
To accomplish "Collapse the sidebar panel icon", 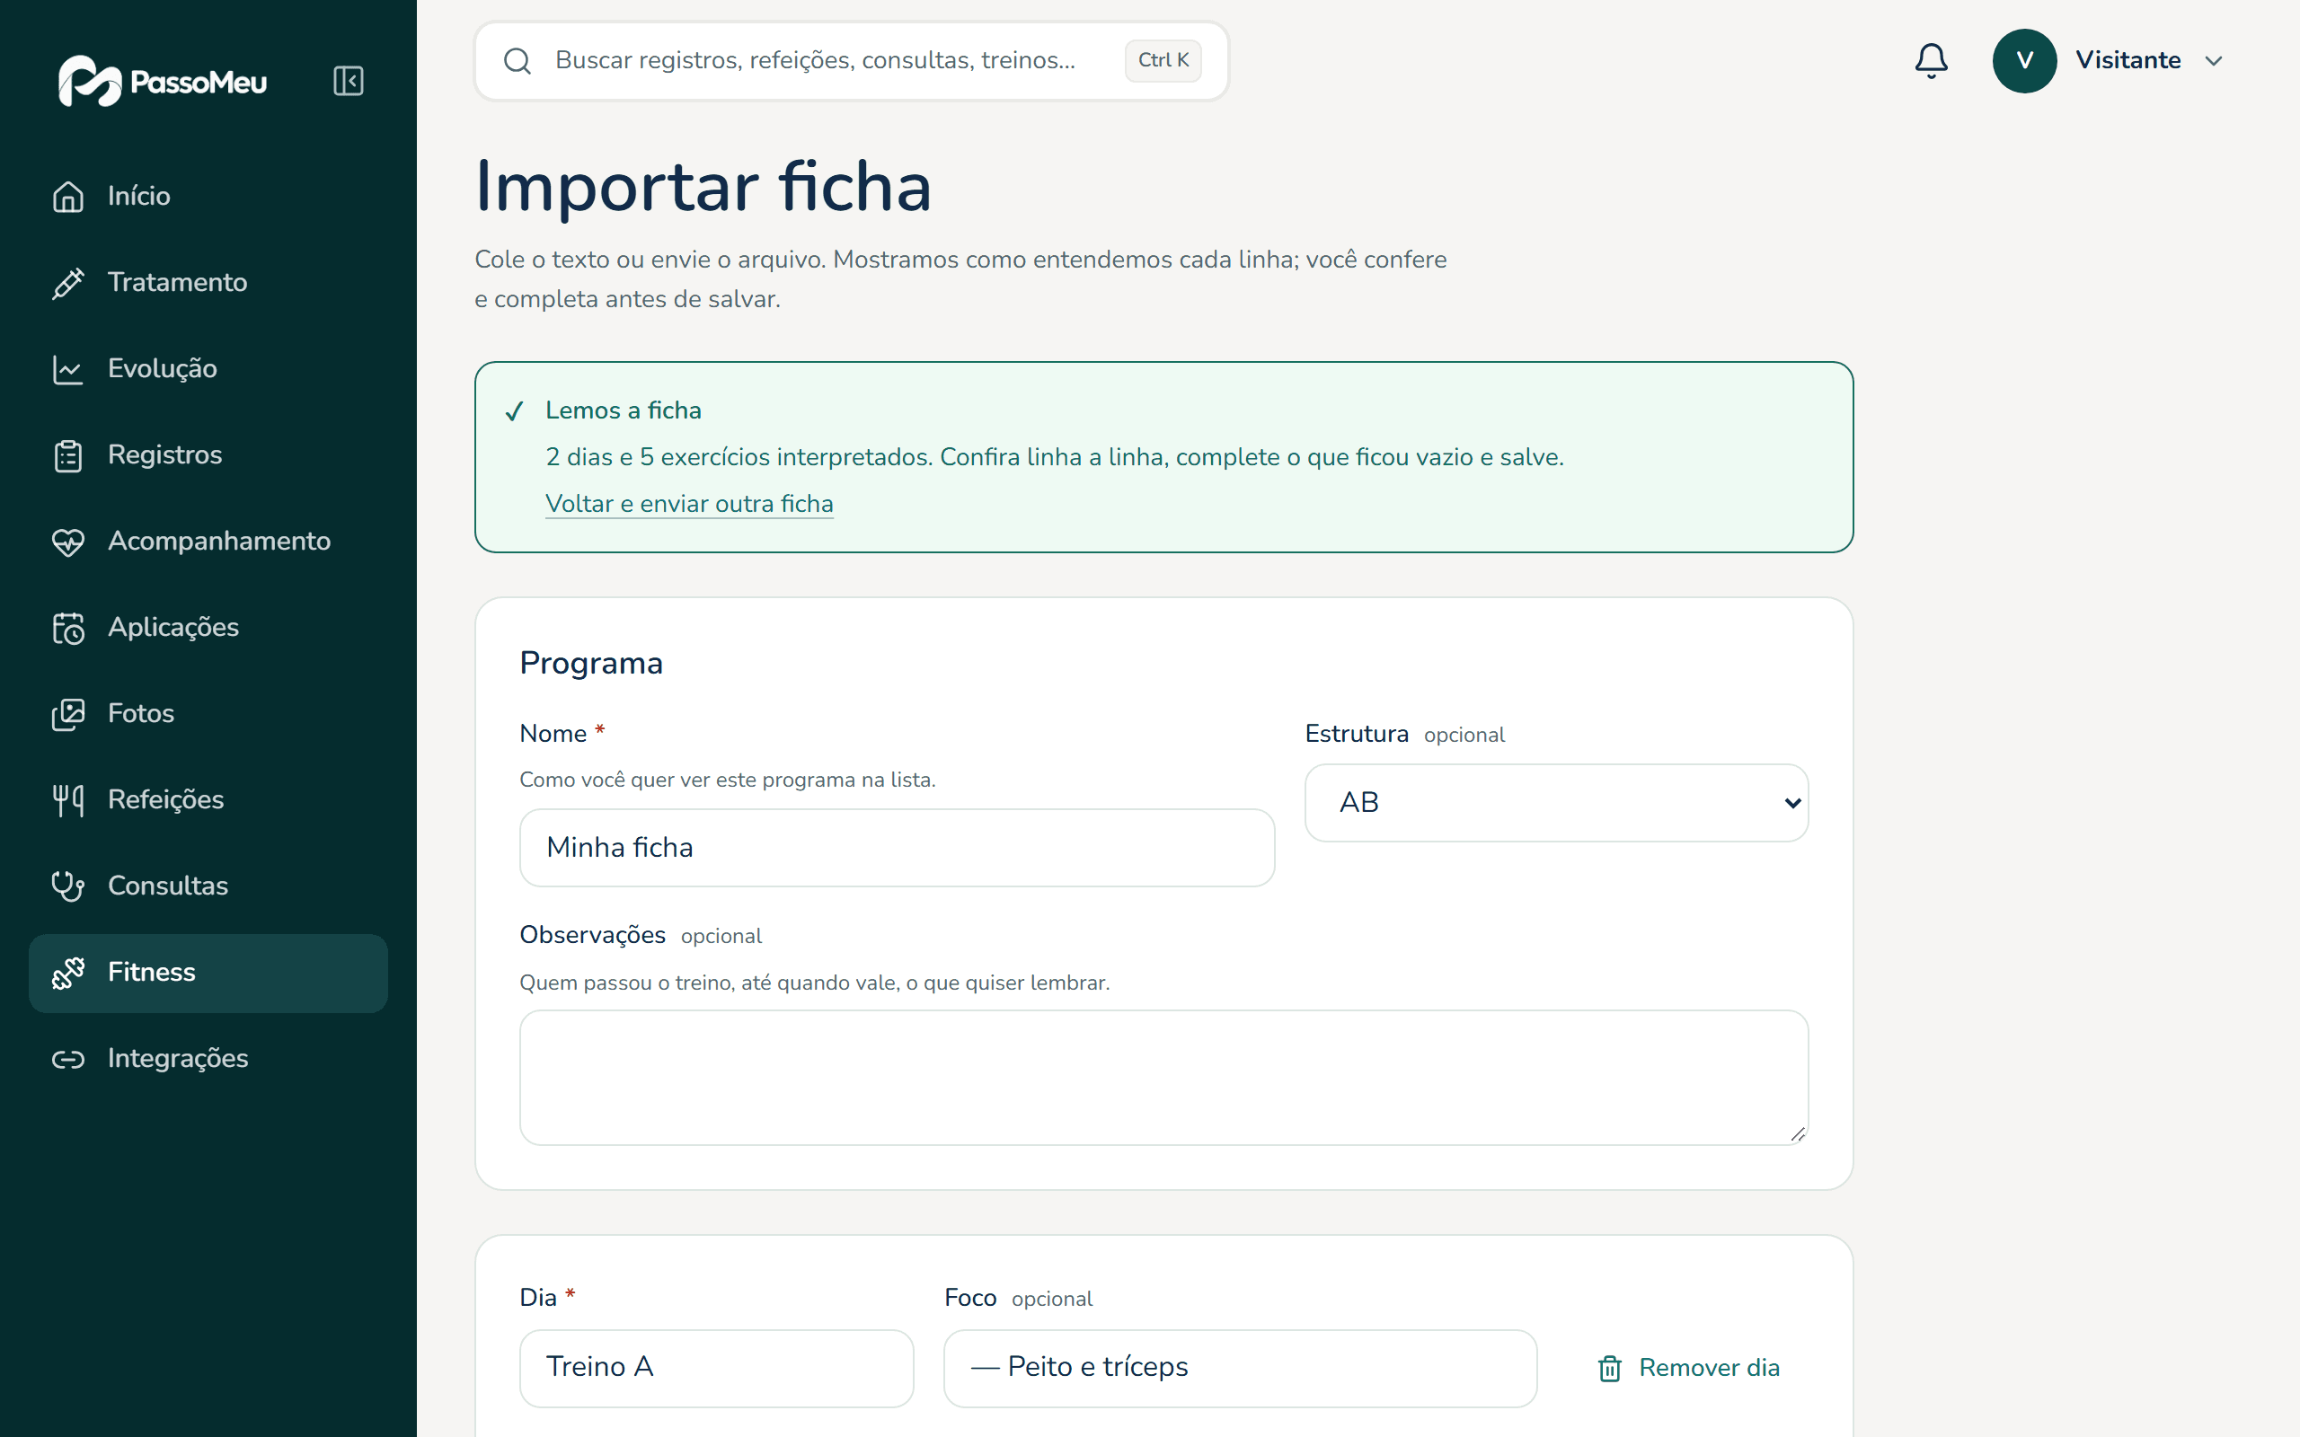I will (x=348, y=81).
